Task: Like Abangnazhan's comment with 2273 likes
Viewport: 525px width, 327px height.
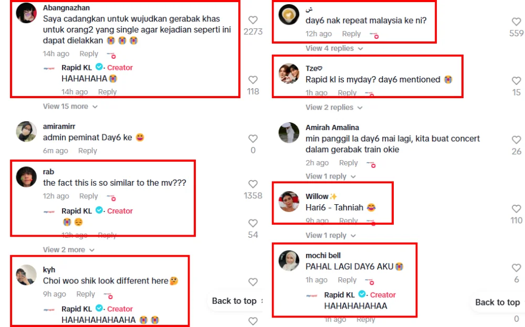Action: click(x=253, y=20)
